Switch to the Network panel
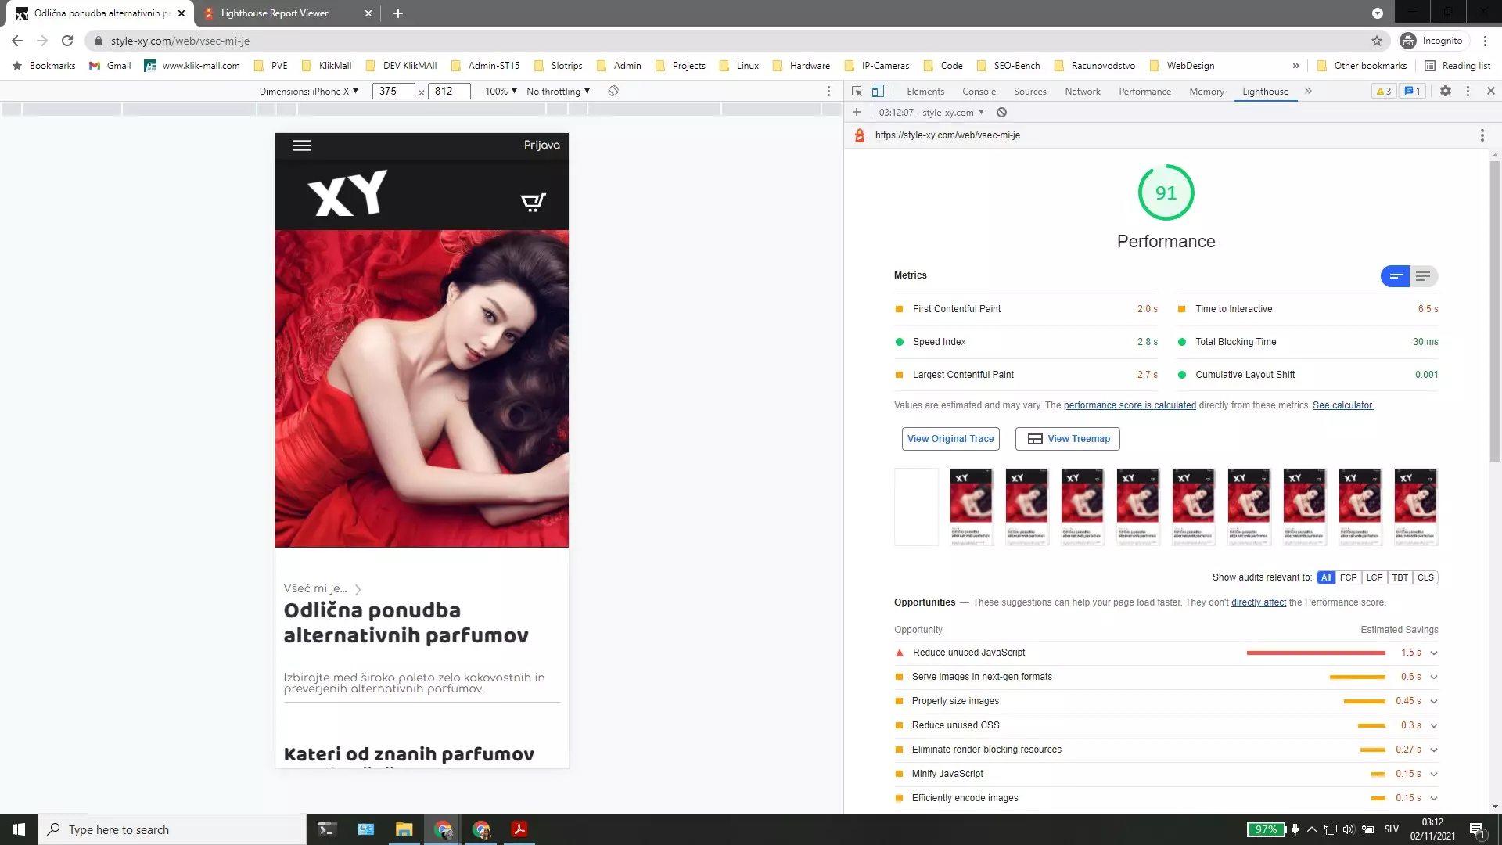The height and width of the screenshot is (845, 1502). pyautogui.click(x=1083, y=92)
